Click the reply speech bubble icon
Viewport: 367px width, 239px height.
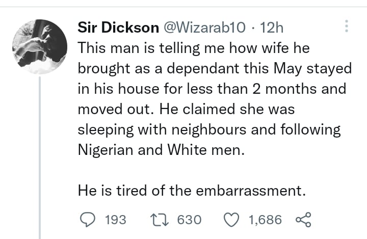pyautogui.click(x=88, y=220)
